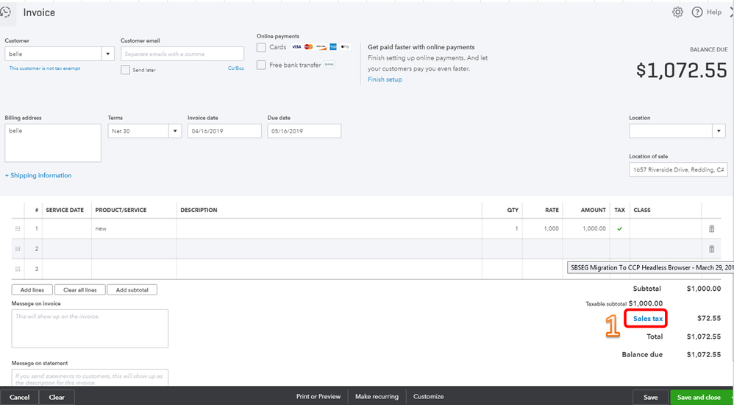Viewport: 734px width, 405px height.
Task: Enable the Free bank transfer checkbox
Action: coord(261,65)
